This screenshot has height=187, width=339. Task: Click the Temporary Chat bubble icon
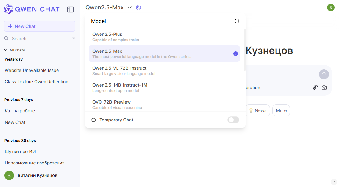[x=94, y=120]
